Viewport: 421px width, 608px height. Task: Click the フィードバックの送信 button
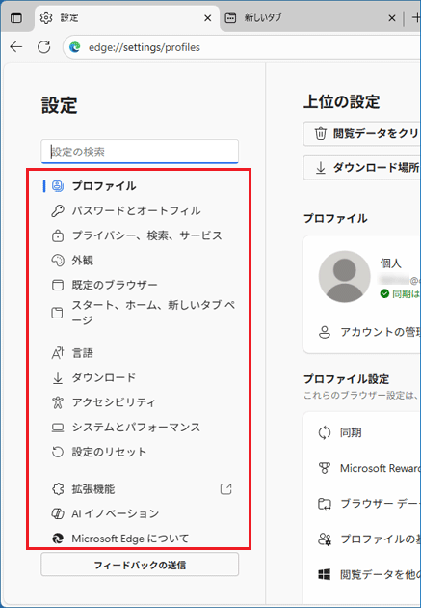point(140,565)
